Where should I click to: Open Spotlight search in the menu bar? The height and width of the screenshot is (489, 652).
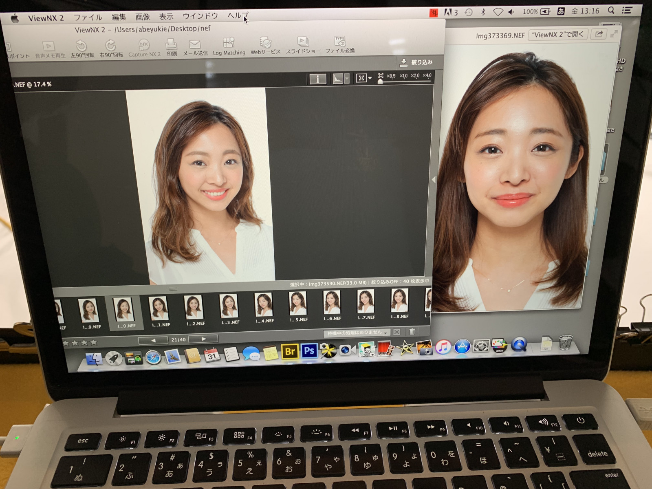tap(611, 11)
